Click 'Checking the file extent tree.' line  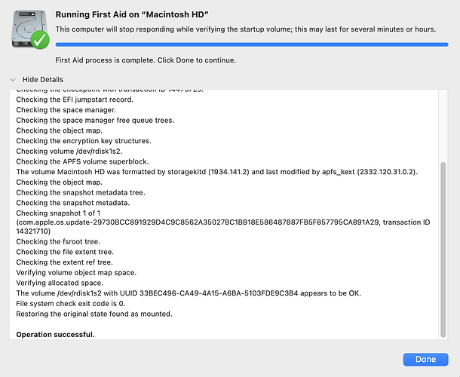65,252
